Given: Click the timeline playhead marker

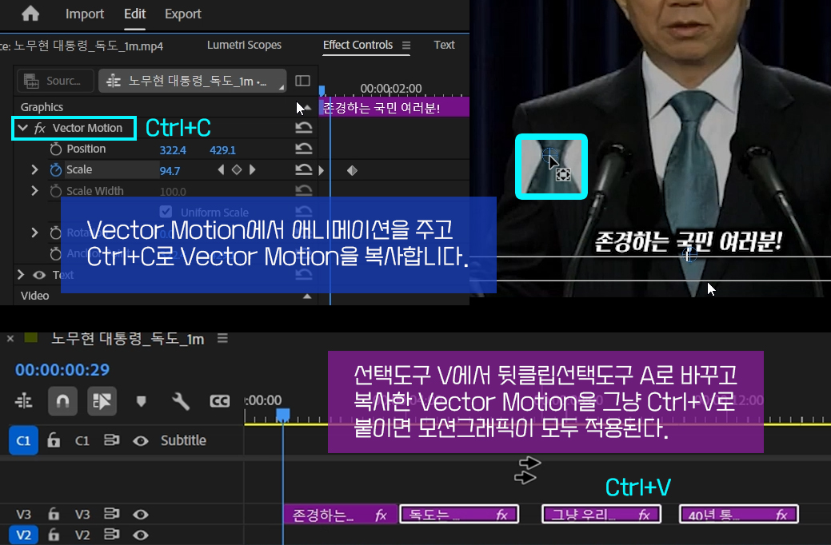Looking at the screenshot, I should 283,415.
